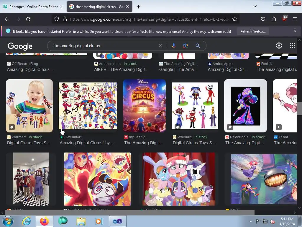Viewport: 302px width, 227px height.
Task: Open the media player taskbar icon
Action: (99, 221)
